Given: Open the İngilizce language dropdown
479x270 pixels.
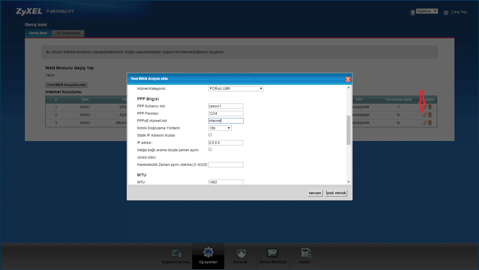Looking at the screenshot, I should [x=427, y=11].
